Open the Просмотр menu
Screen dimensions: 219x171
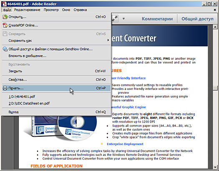point(51,10)
